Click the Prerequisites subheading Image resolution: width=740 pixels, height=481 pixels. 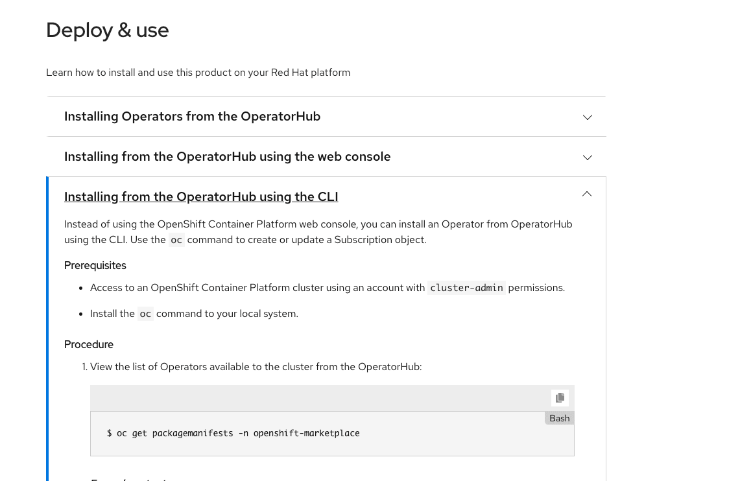[95, 266]
